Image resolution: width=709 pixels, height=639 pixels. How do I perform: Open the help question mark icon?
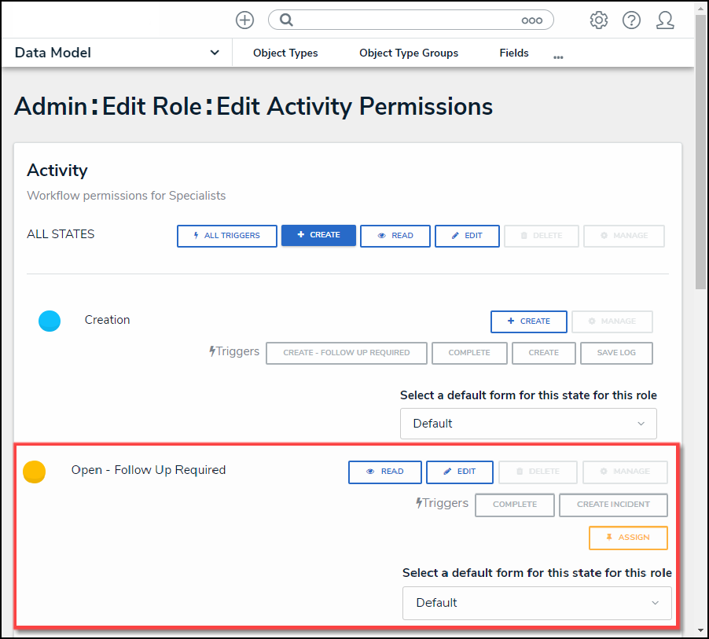point(631,20)
